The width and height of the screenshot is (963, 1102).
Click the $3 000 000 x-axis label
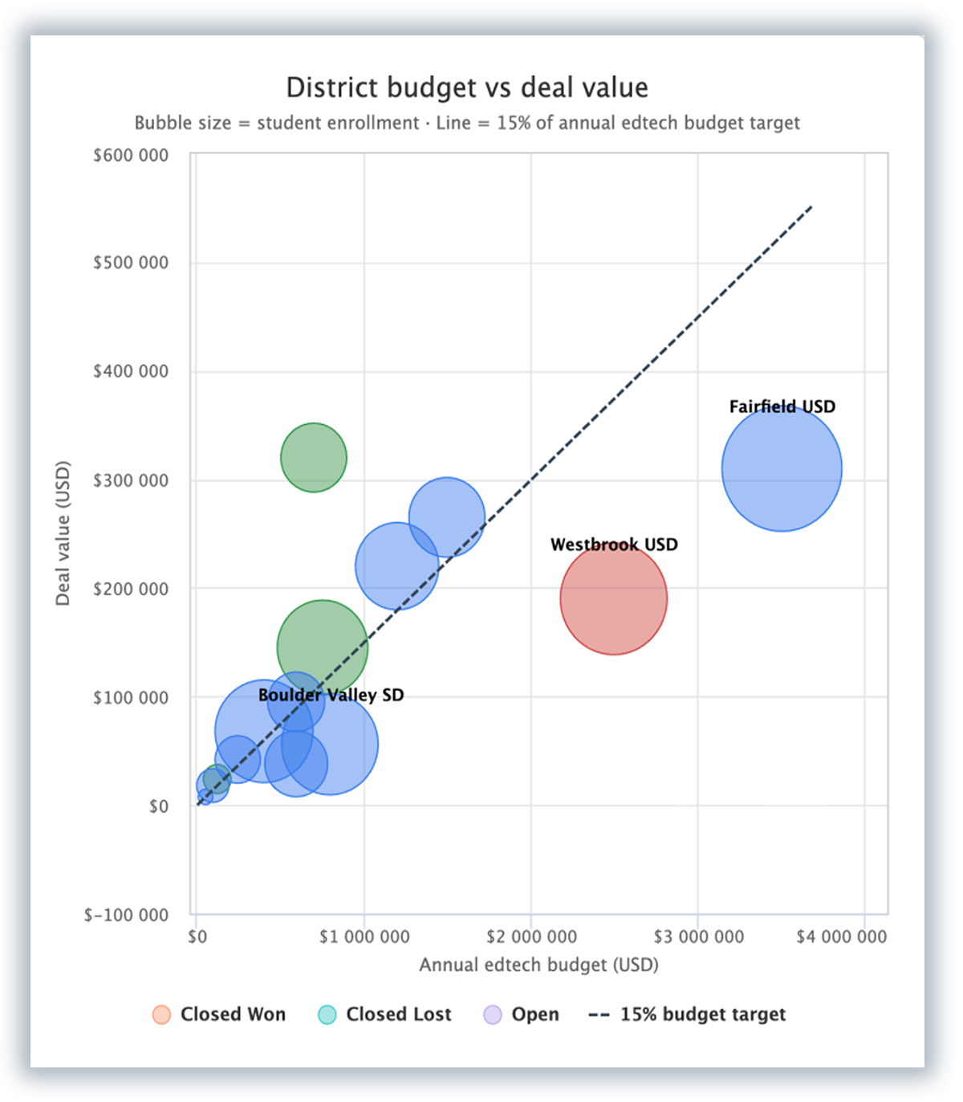click(x=698, y=937)
